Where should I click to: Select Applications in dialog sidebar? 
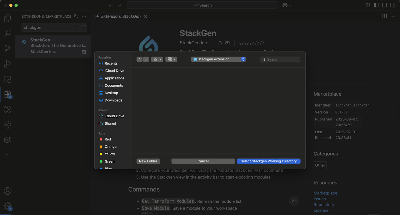(x=112, y=78)
